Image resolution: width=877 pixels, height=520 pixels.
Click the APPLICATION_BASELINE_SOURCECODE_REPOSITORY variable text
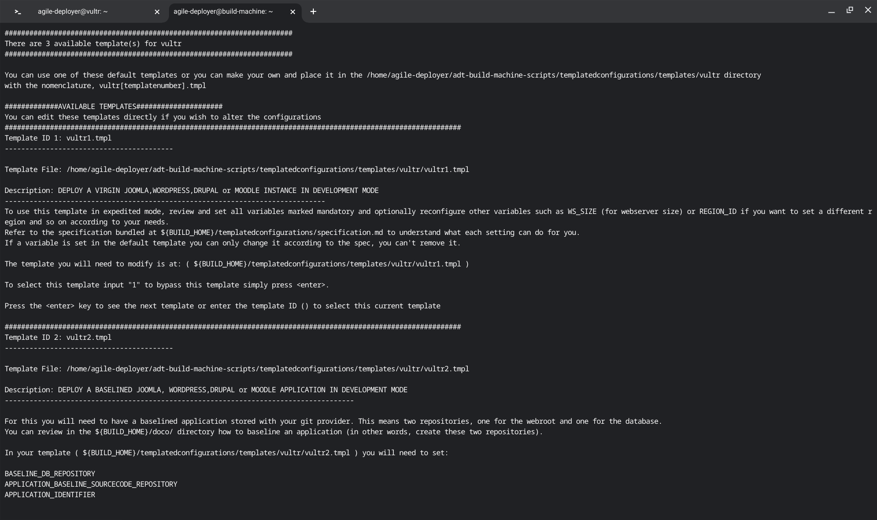91,484
